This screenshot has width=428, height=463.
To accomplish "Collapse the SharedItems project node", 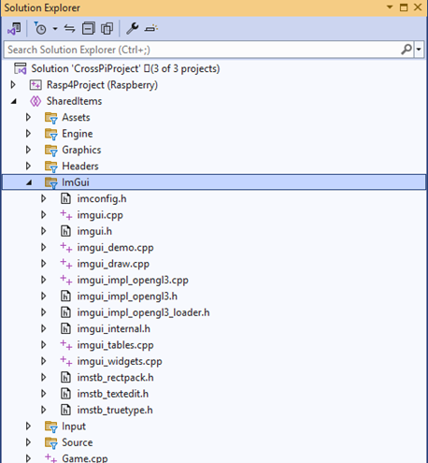I will coord(14,101).
